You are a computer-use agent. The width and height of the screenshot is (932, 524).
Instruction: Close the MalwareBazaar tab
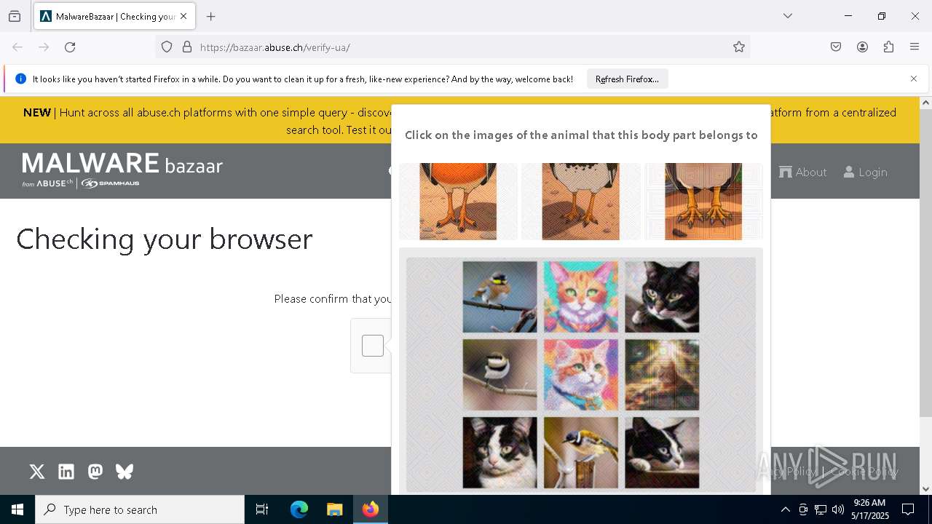(x=183, y=16)
